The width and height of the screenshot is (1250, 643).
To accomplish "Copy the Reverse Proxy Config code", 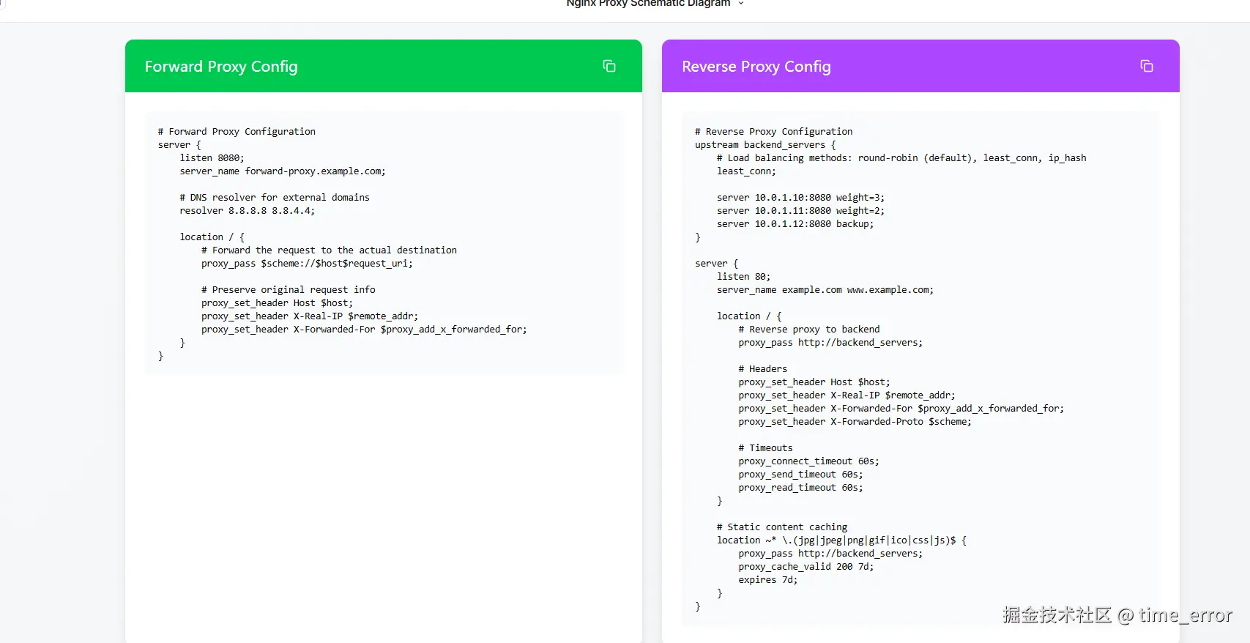I will (1147, 66).
